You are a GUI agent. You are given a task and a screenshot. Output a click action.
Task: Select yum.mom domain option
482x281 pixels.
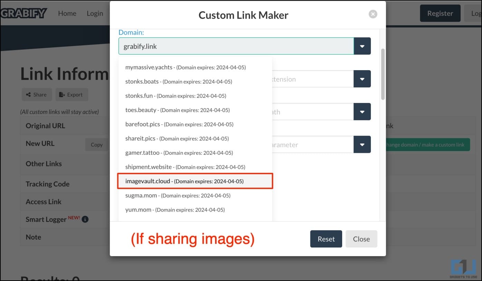[x=195, y=209]
